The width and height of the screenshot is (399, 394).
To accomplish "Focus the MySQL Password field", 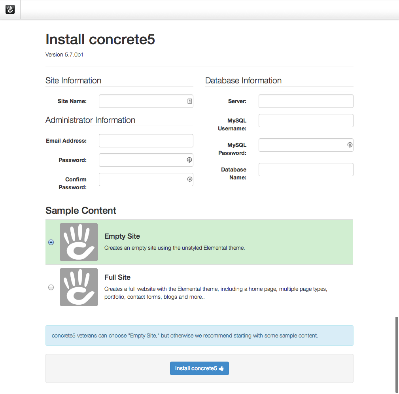I will [x=303, y=145].
